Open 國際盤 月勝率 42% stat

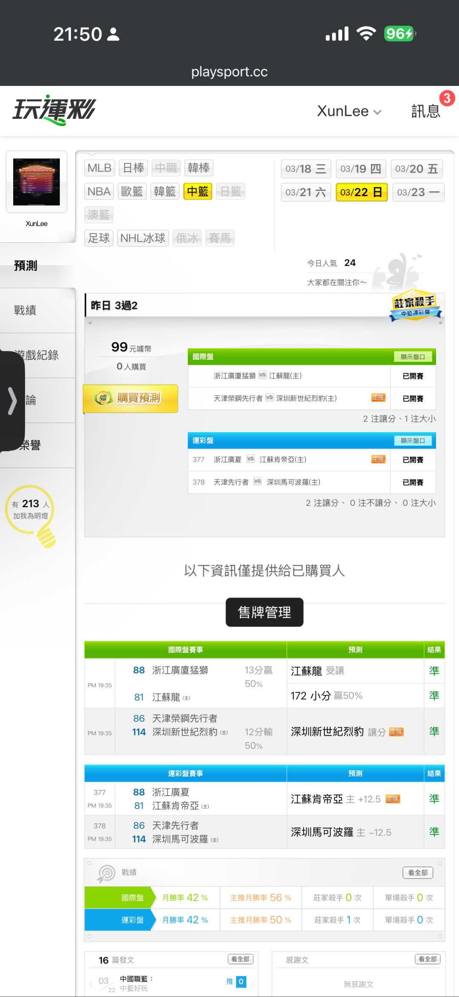185,898
